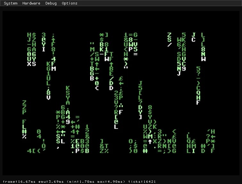The height and width of the screenshot is (184, 242).
Task: Click the white SL characters on the display
Action: pos(60,141)
